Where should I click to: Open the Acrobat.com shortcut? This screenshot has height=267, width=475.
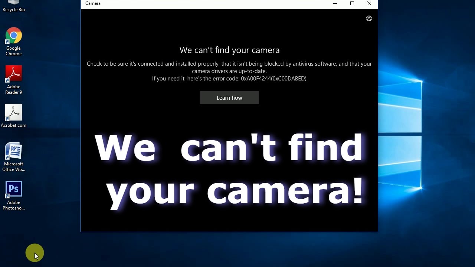click(x=14, y=112)
